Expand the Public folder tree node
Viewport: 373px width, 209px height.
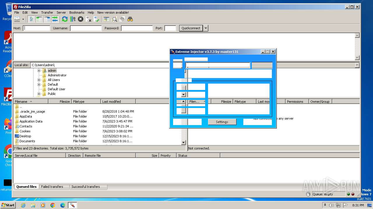39,94
